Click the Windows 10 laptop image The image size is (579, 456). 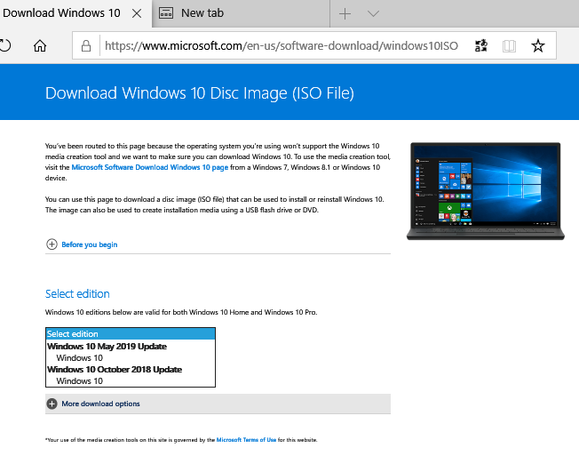486,191
